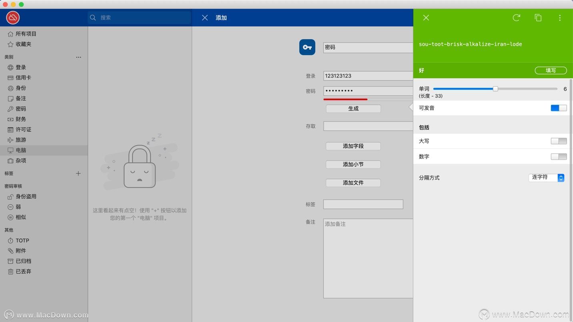Click the 添加备注 notes area

pyautogui.click(x=368, y=258)
